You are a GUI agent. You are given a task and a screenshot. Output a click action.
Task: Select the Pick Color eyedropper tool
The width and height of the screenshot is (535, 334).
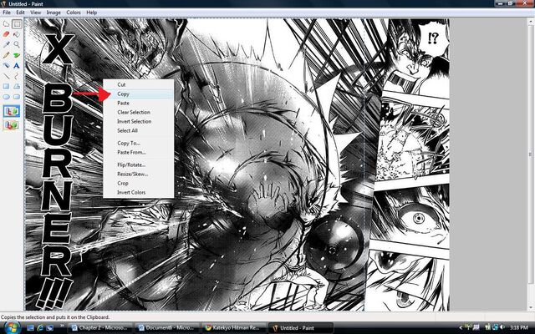tap(6, 44)
